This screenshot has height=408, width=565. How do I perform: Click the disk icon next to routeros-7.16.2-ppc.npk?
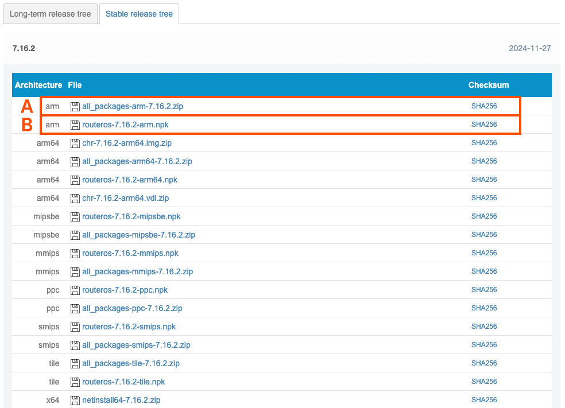pyautogui.click(x=75, y=290)
